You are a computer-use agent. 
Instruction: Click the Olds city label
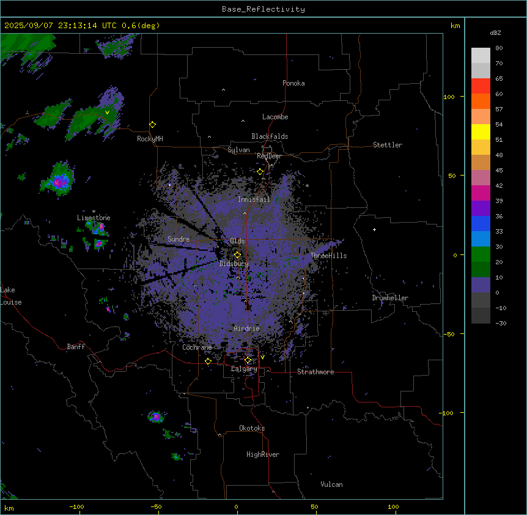(237, 241)
